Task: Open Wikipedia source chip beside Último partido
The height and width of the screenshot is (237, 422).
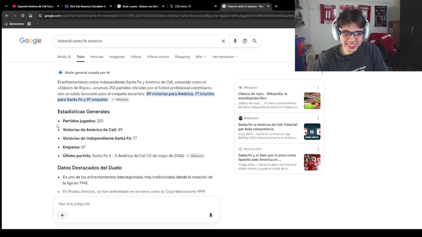Action: click(195, 156)
